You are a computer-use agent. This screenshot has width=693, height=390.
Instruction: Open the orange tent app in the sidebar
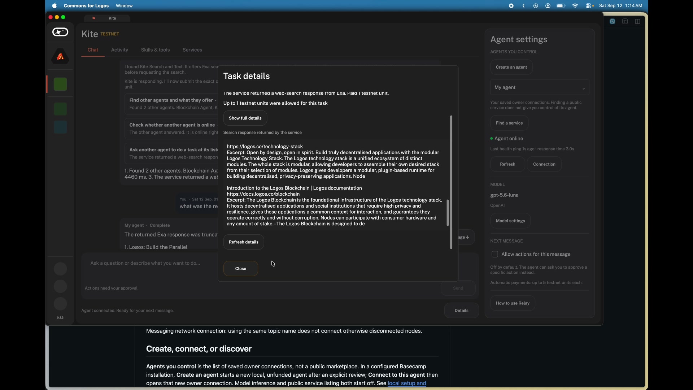60,56
